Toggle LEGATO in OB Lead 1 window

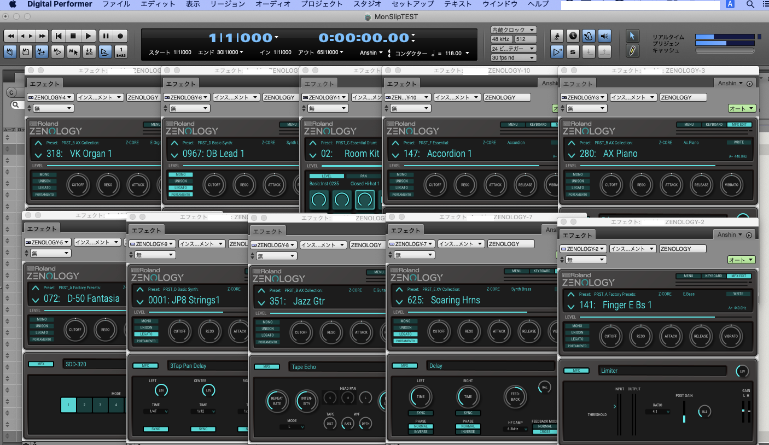click(x=180, y=188)
